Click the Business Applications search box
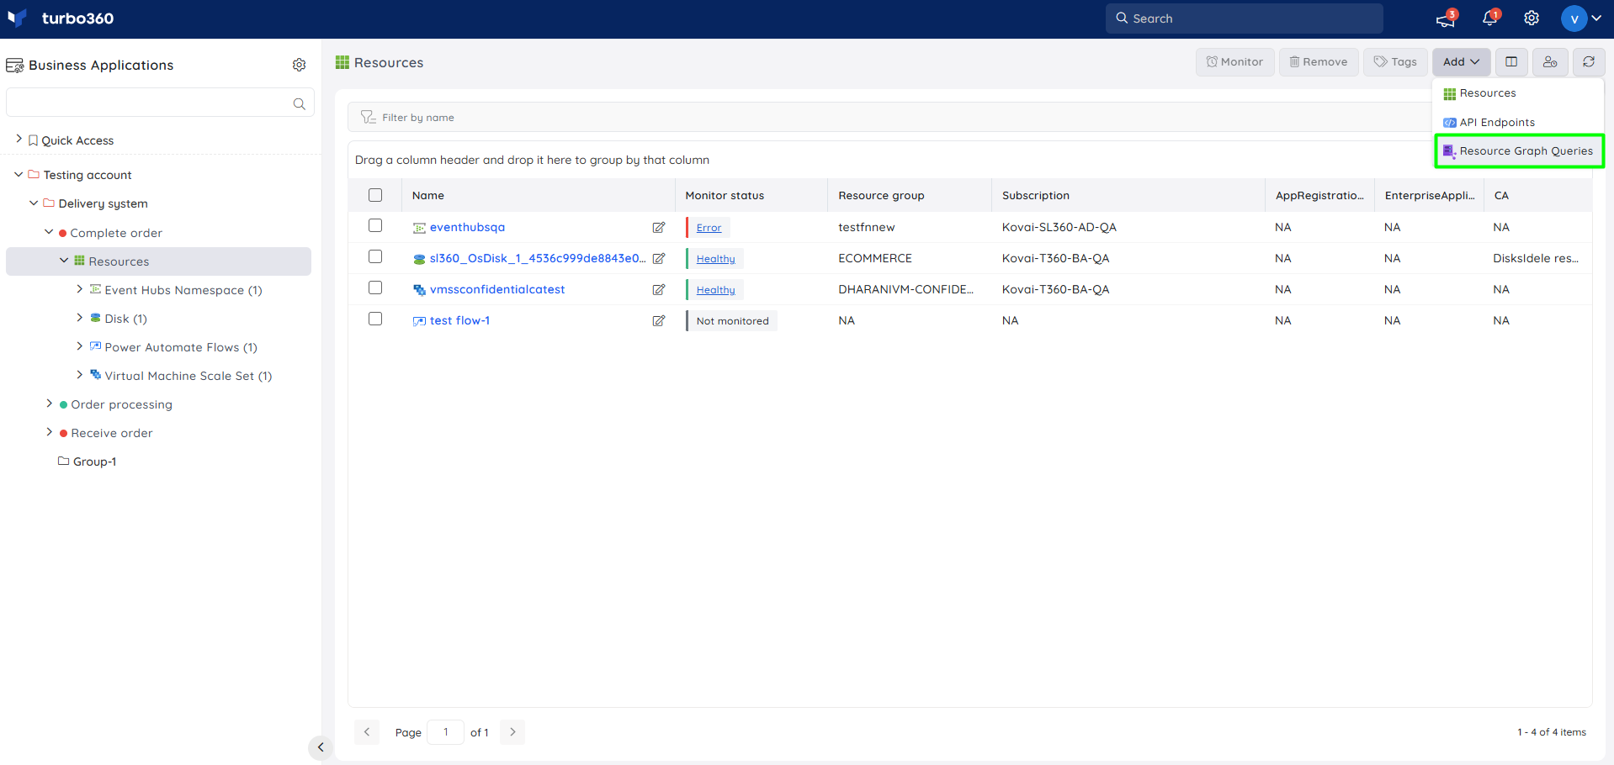This screenshot has width=1614, height=765. (x=160, y=103)
